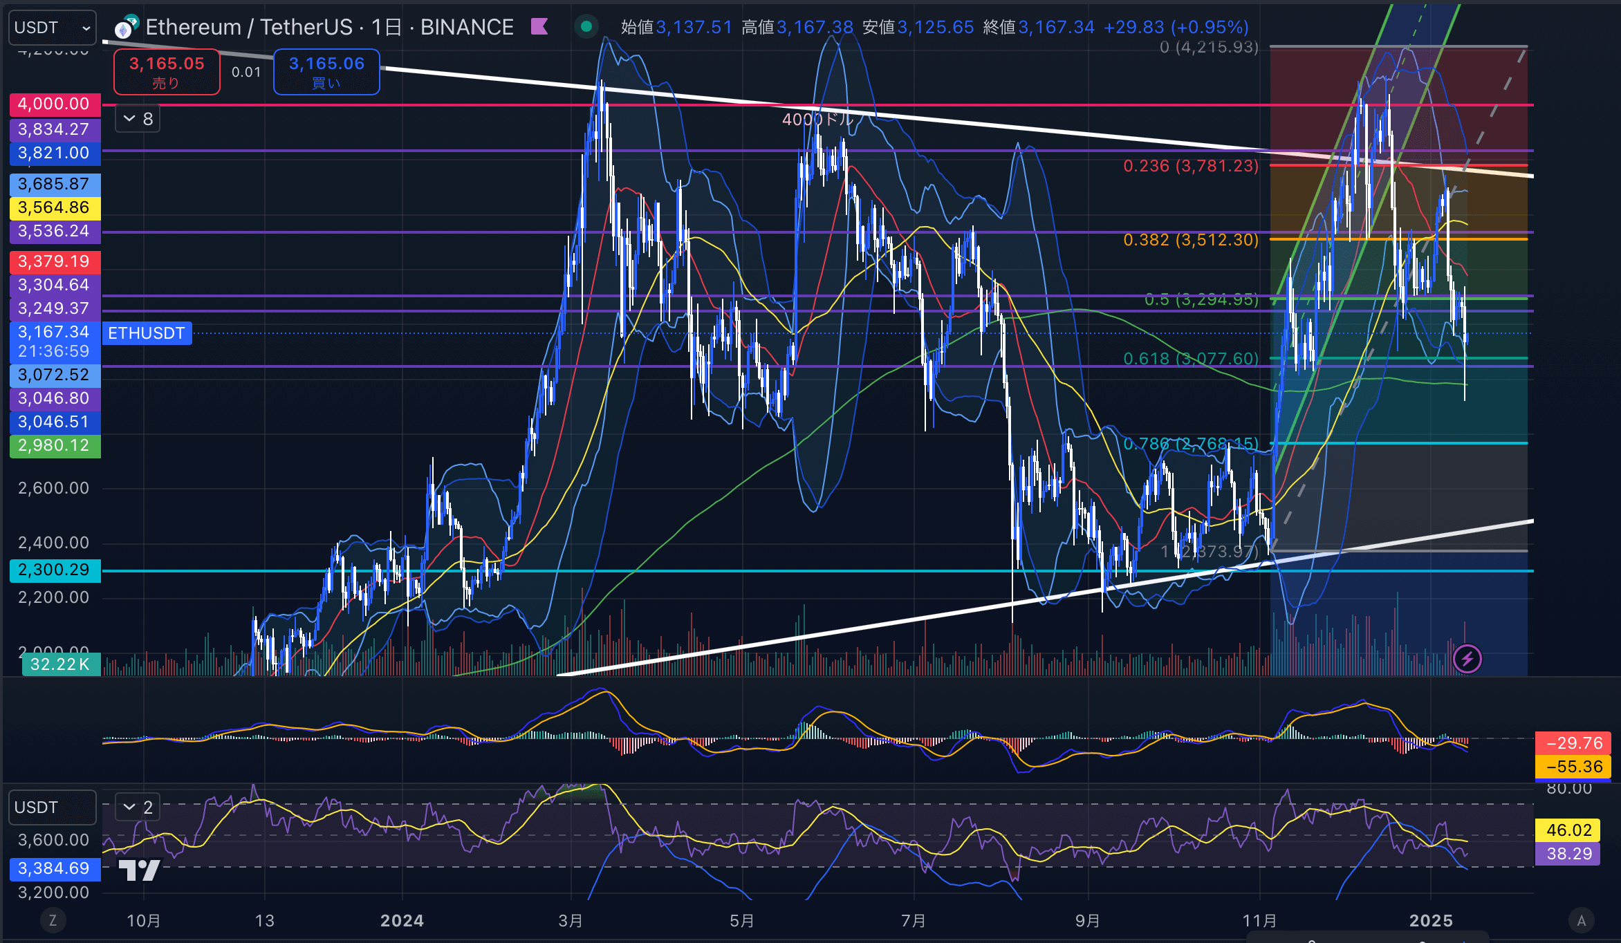The width and height of the screenshot is (1621, 943).
Task: Select the 4,000.00 red price label
Action: 55,104
